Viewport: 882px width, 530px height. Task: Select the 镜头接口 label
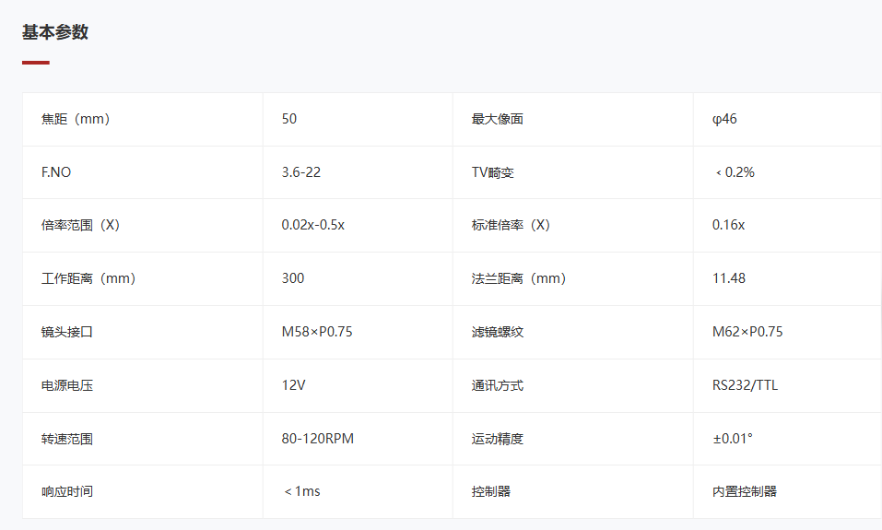[x=67, y=332]
